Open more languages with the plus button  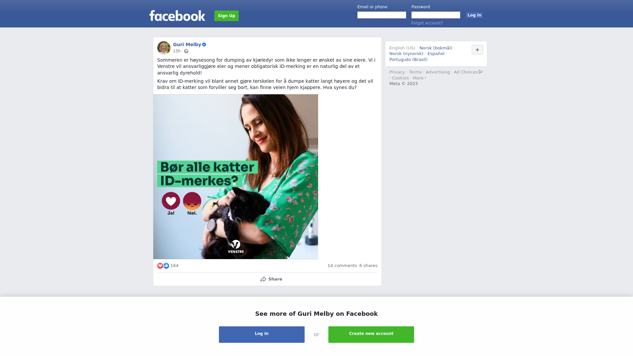coord(477,50)
